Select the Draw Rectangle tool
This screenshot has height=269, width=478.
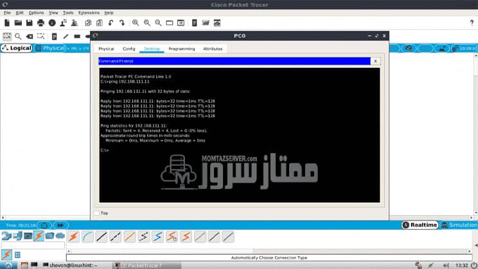(x=77, y=37)
